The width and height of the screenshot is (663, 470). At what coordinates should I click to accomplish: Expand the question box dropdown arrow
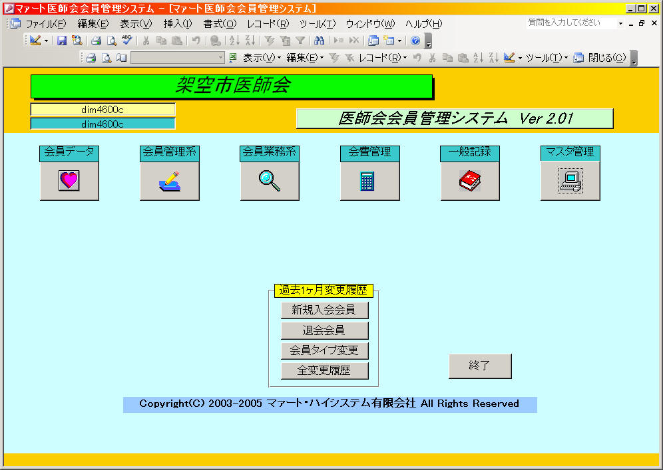(620, 24)
